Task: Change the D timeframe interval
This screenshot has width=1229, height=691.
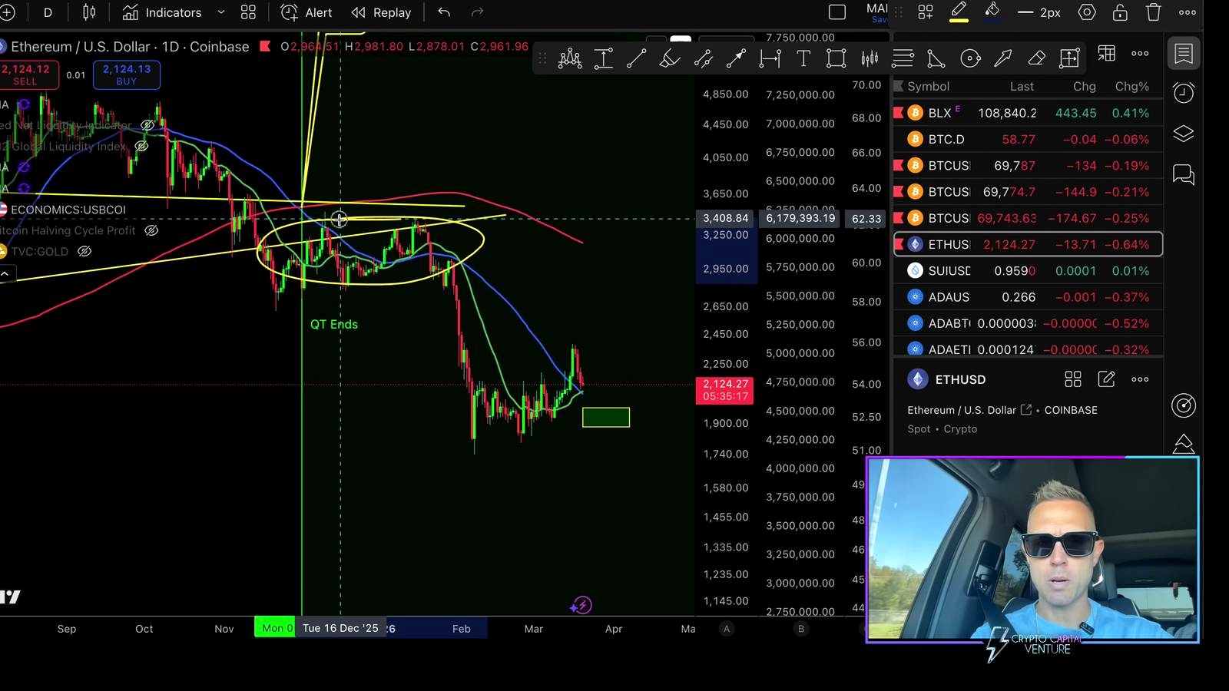Action: (x=48, y=12)
